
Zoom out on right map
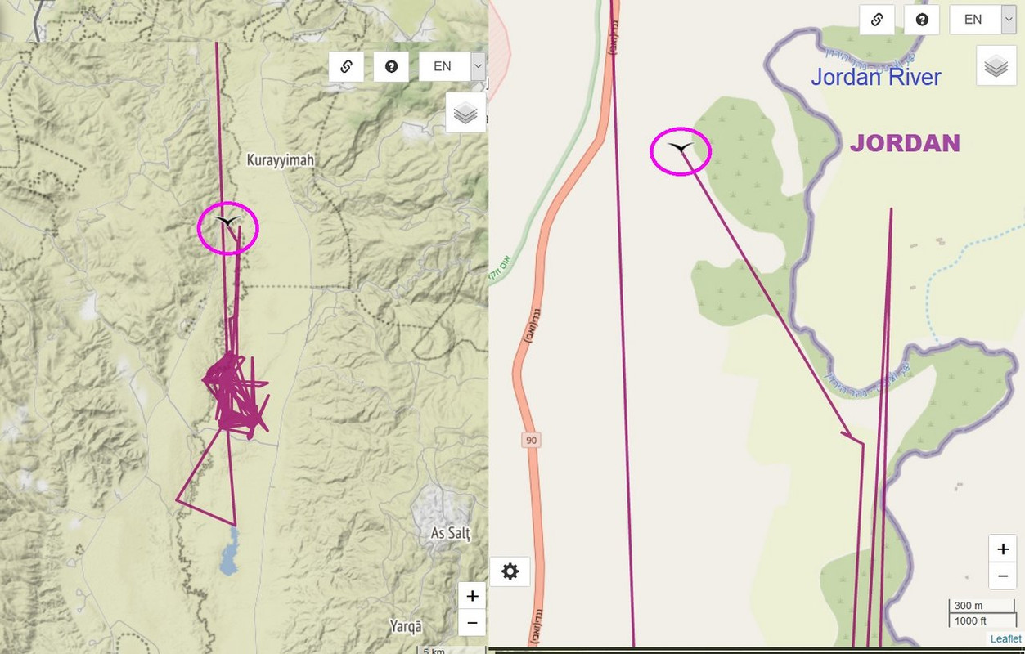click(x=1003, y=576)
